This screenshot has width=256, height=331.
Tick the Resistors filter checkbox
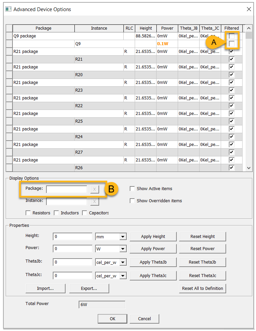(x=28, y=213)
